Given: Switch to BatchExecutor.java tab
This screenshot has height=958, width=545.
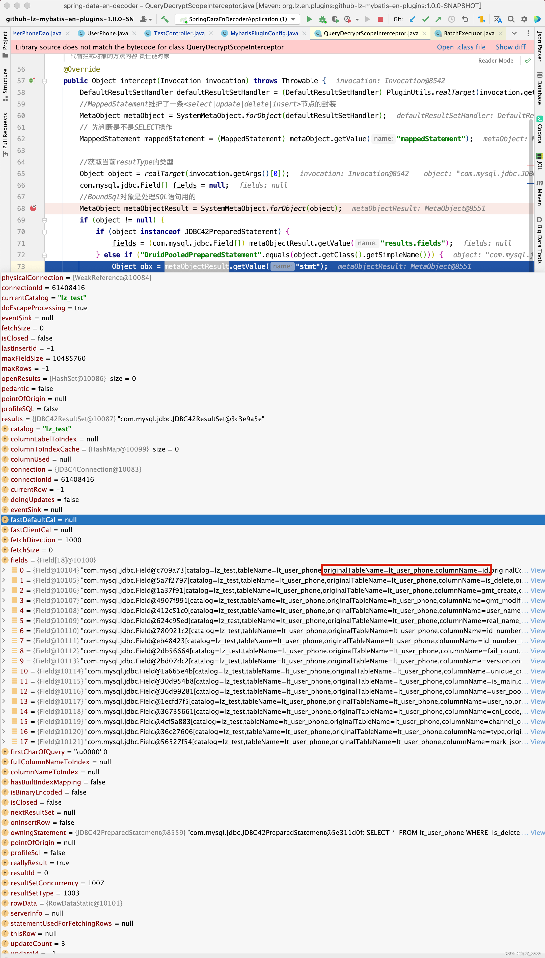Looking at the screenshot, I should [469, 33].
